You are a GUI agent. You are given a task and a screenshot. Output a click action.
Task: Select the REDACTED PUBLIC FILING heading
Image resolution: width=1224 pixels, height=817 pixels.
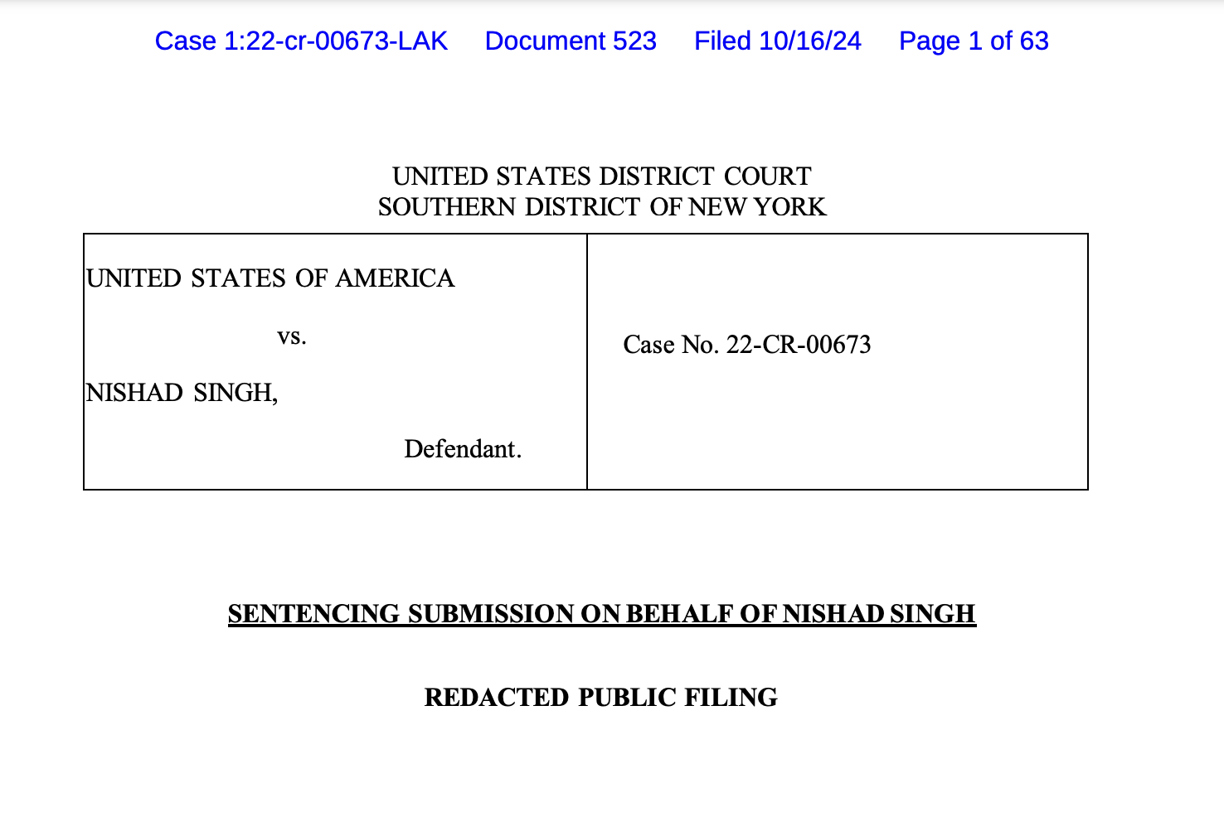(x=601, y=698)
